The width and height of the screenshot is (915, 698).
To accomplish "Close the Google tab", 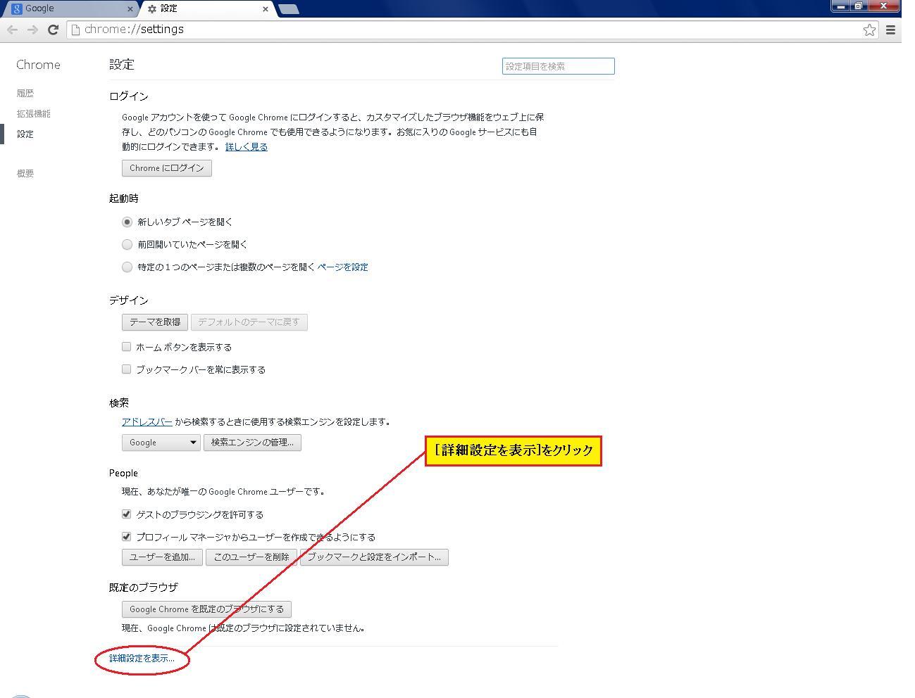I will [x=130, y=9].
